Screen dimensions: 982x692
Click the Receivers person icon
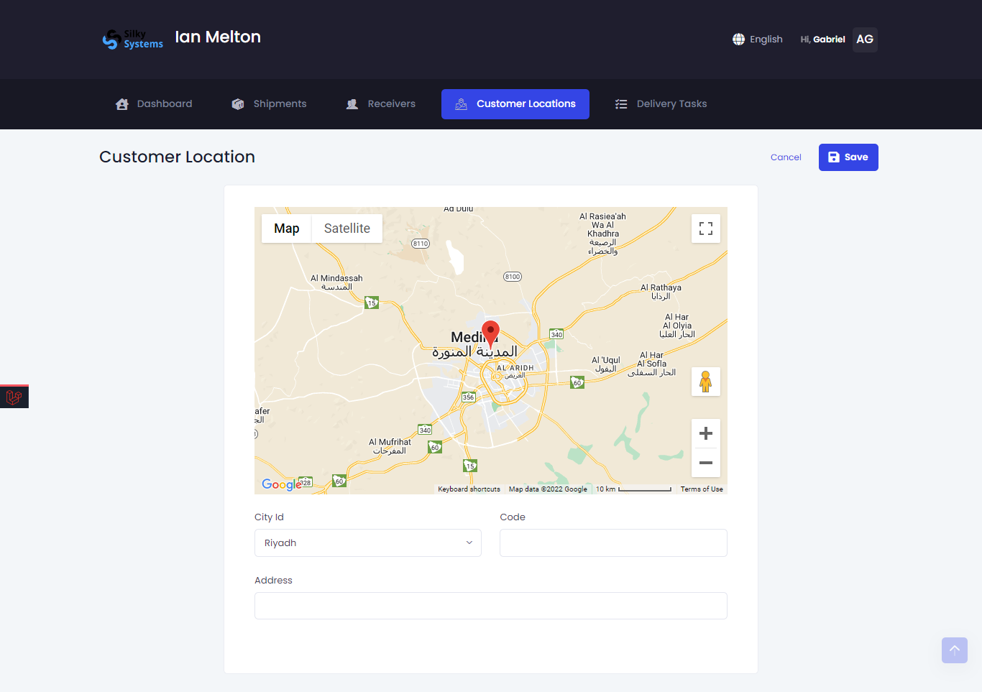click(x=352, y=103)
